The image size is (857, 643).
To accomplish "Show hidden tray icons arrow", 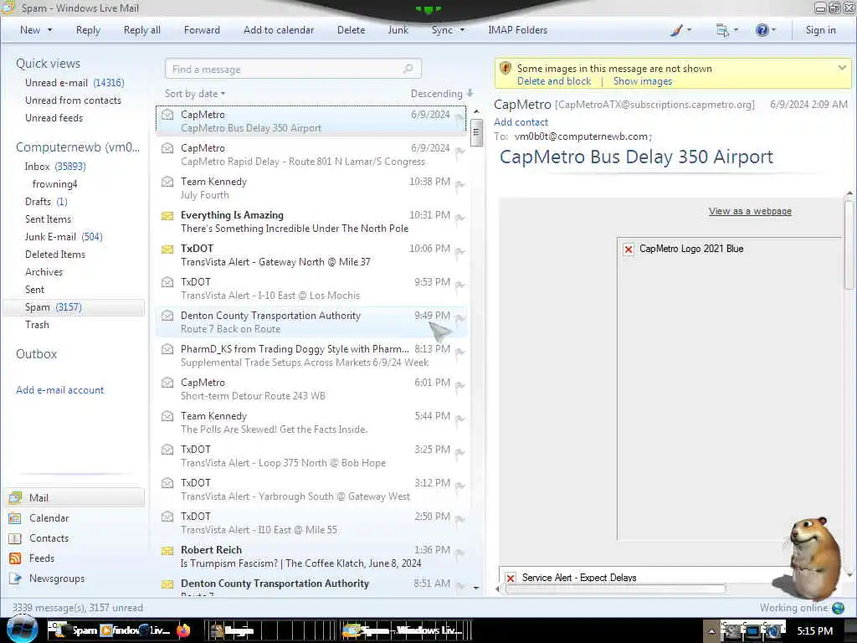I will [x=711, y=631].
